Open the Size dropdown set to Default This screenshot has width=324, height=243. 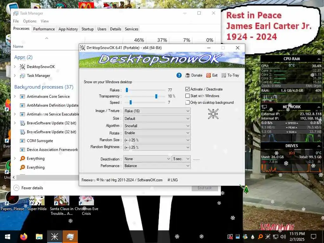coord(157,119)
